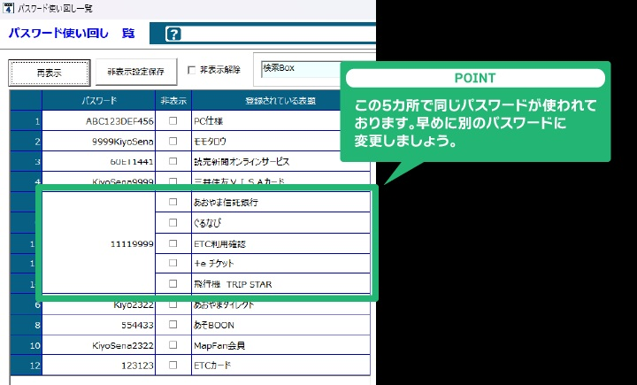637x385 pixels.
Task: Select the title cell ETC利用確認
Action: [x=280, y=243]
